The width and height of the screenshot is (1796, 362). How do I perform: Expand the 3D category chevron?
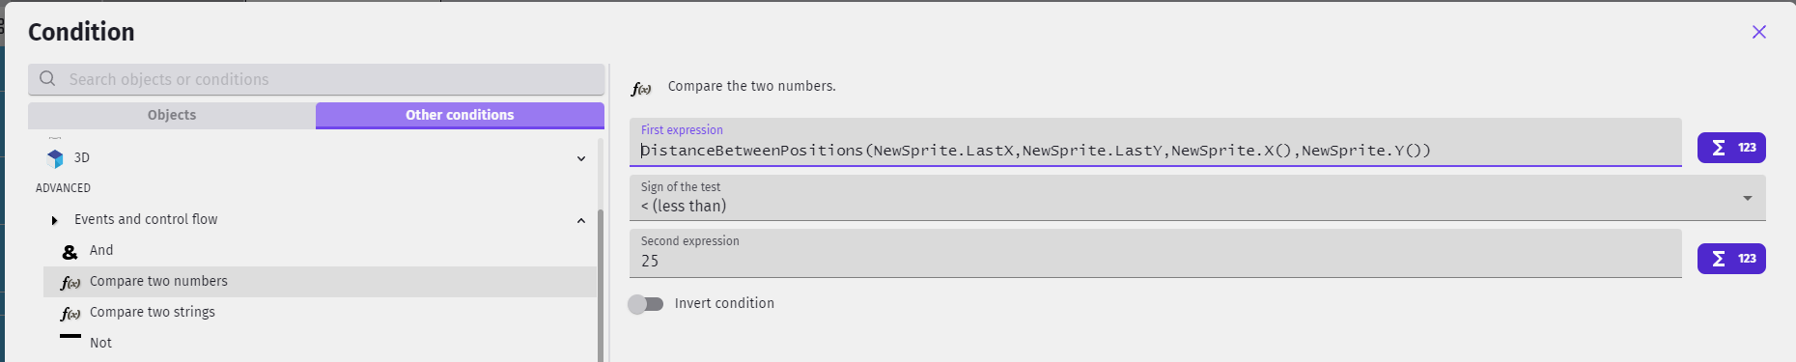(x=581, y=158)
